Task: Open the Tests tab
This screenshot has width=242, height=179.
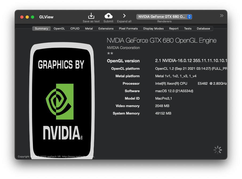Action: tap(188, 29)
